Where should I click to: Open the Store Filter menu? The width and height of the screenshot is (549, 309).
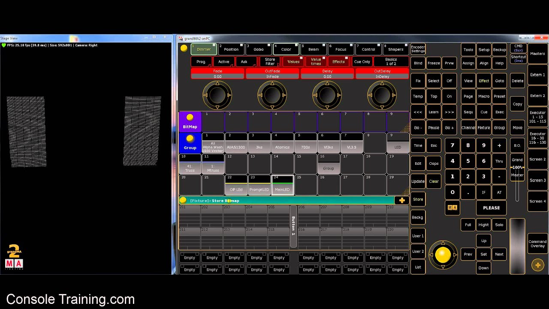(x=270, y=62)
